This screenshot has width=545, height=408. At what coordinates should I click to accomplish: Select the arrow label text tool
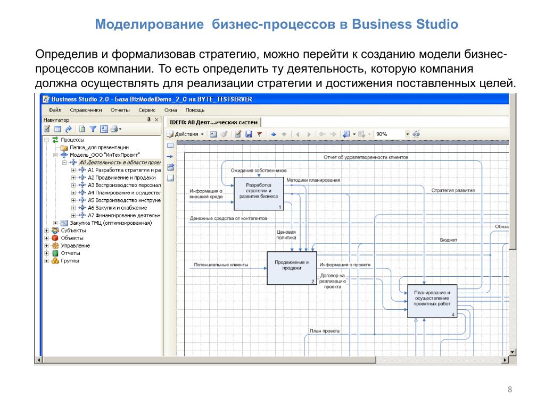(170, 167)
